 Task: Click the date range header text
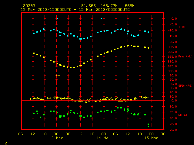click(75, 10)
